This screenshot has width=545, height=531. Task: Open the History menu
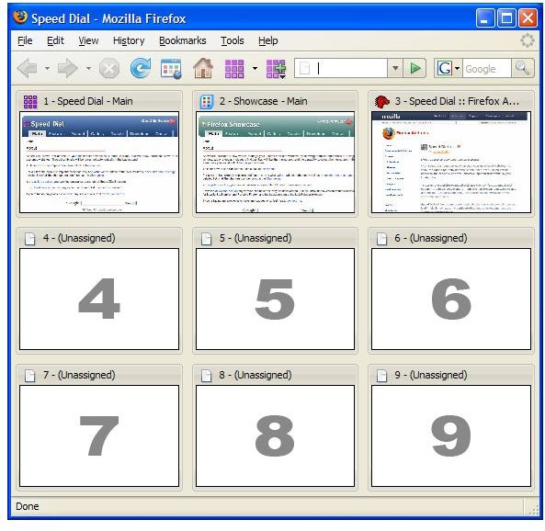point(129,40)
